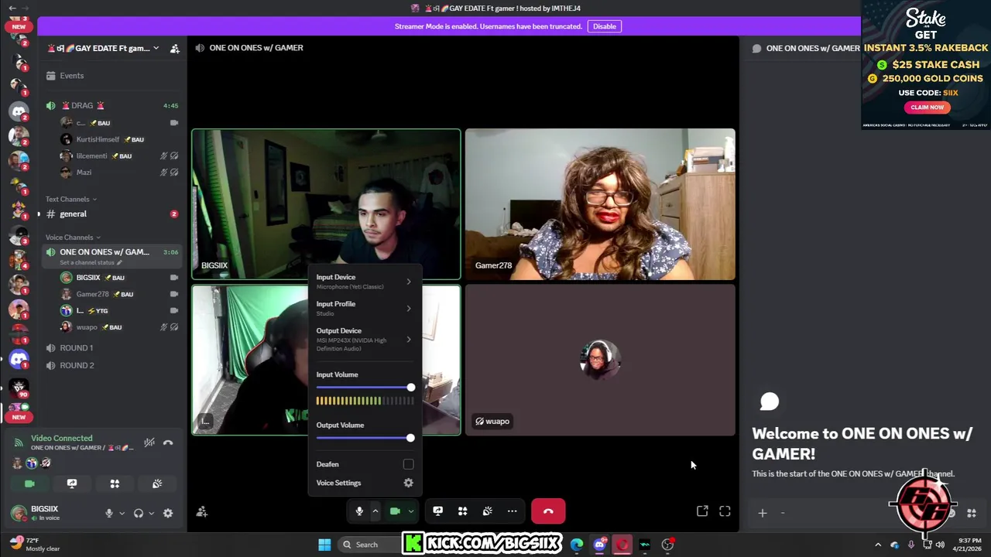Viewport: 991px width, 557px height.
Task: Open User Settings gear next to BIGSIIX
Action: pyautogui.click(x=168, y=513)
